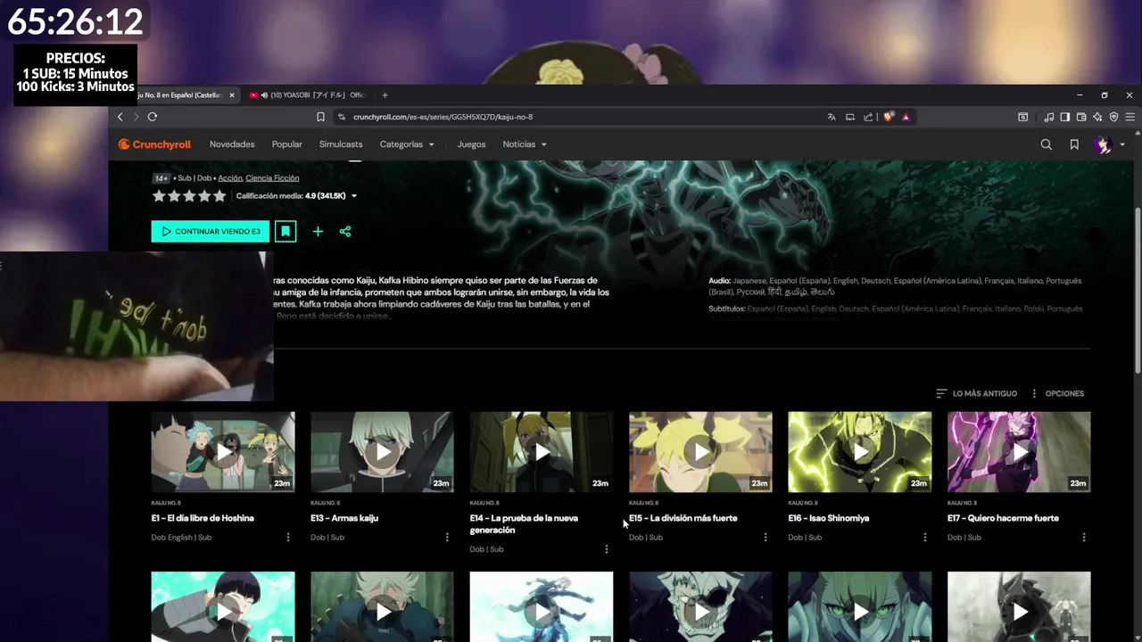1142x642 pixels.
Task: Open the Brave Wallet icon
Action: (x=1081, y=117)
